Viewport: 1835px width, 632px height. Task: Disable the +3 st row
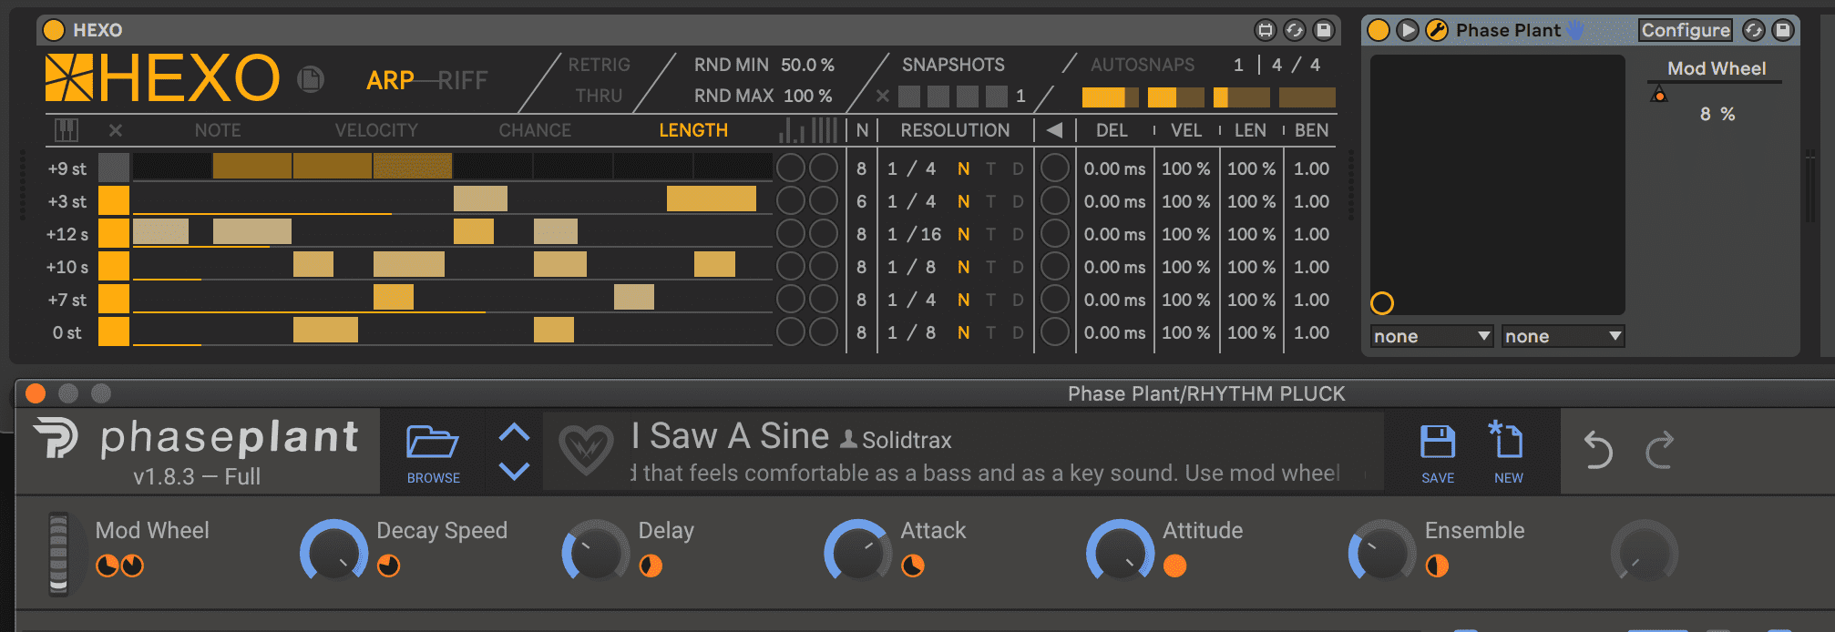click(114, 201)
